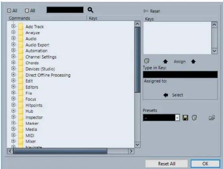Click the Hub folder icon
Screen dimensions: 223x169
click(21, 111)
